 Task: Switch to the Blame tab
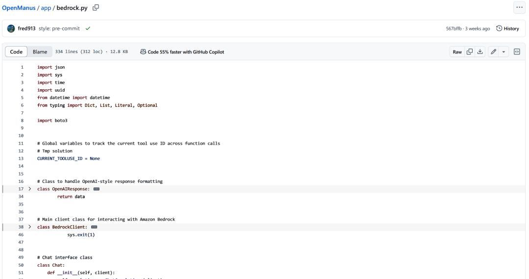[x=40, y=52]
